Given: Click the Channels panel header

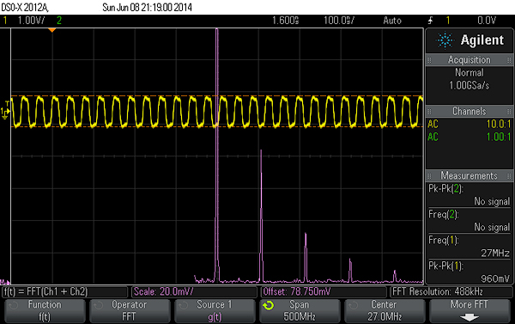Looking at the screenshot, I should click(470, 111).
